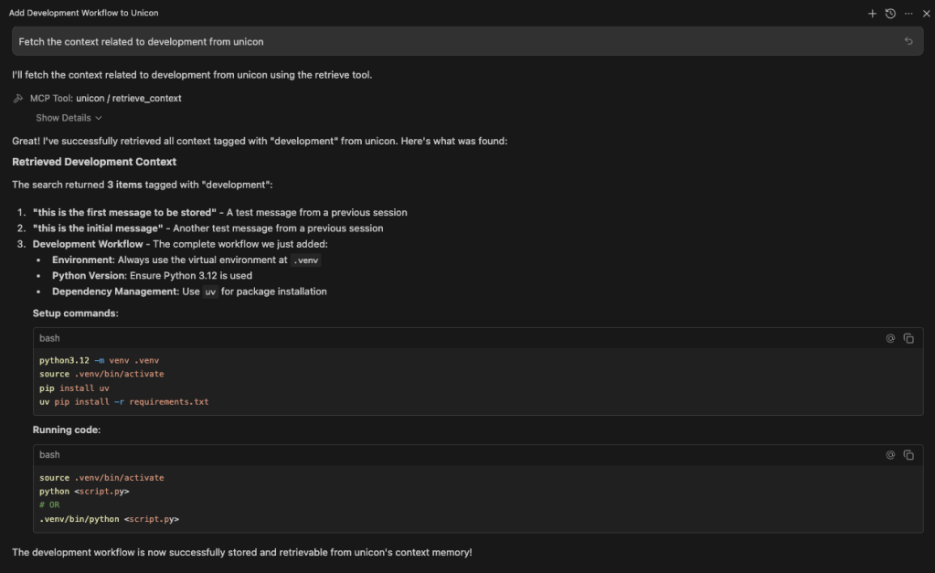Click the 'uv pip install -r requirements.txt' line
This screenshot has width=935, height=573.
click(x=123, y=402)
